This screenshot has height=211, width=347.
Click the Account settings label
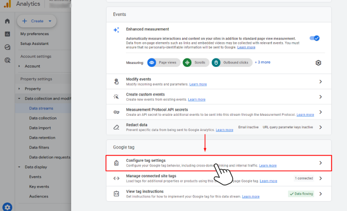[x=36, y=57]
